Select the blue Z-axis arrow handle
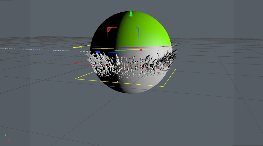 click(97, 52)
